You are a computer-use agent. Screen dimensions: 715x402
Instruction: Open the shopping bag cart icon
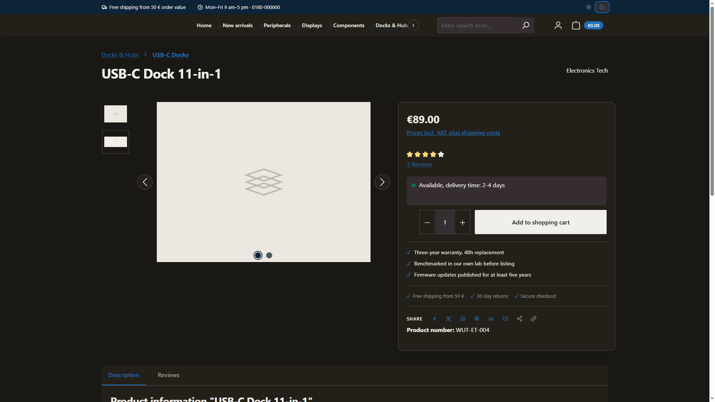click(x=576, y=25)
